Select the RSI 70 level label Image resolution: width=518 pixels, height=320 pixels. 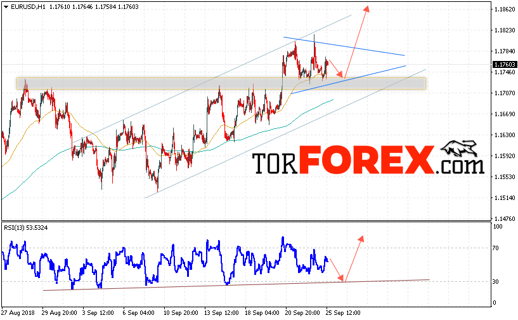click(x=496, y=248)
